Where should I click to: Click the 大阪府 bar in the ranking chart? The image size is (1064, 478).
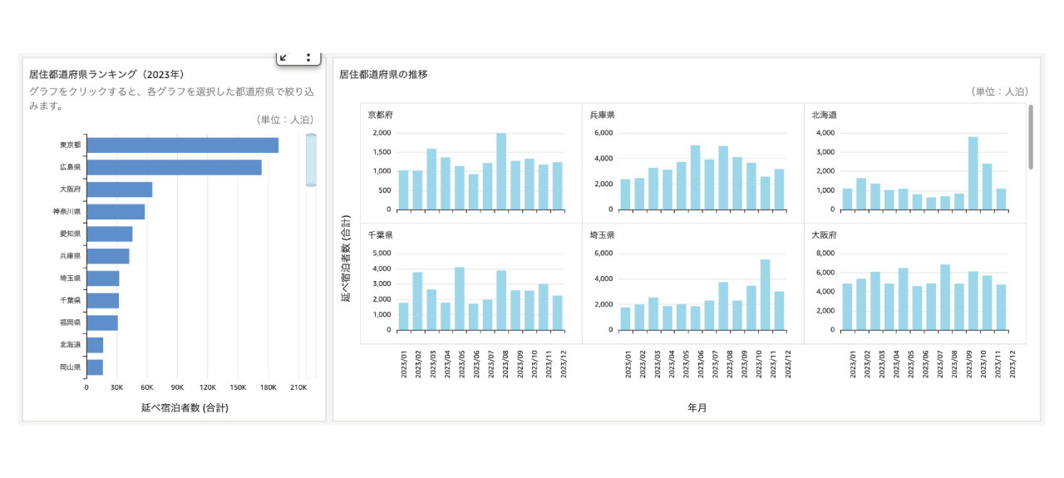coord(120,190)
